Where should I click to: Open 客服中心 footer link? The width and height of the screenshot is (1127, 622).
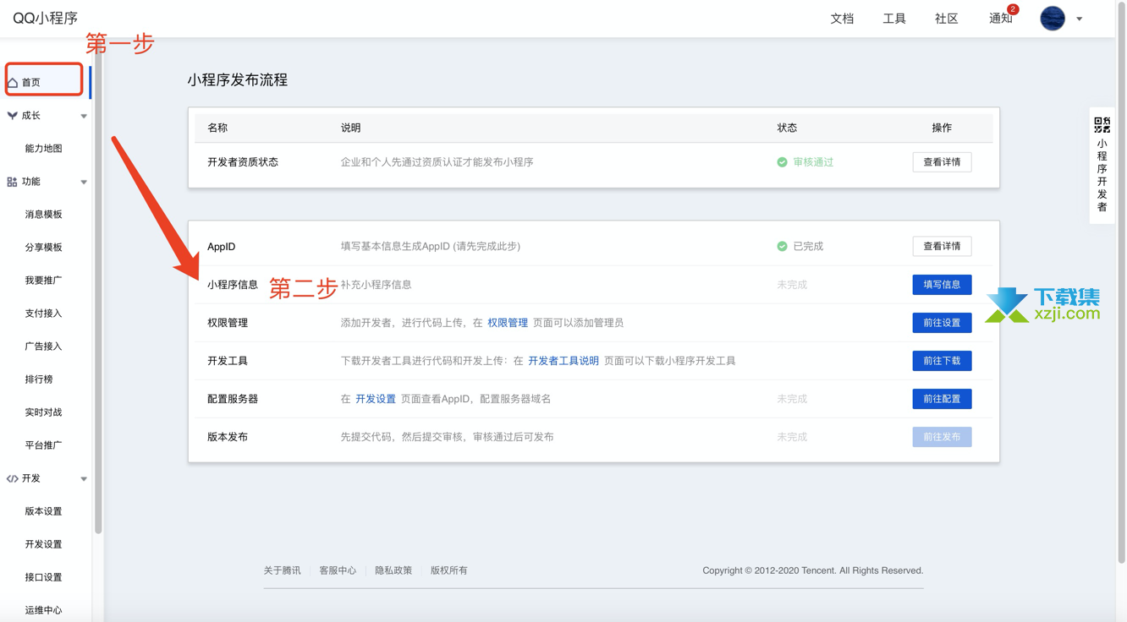338,570
